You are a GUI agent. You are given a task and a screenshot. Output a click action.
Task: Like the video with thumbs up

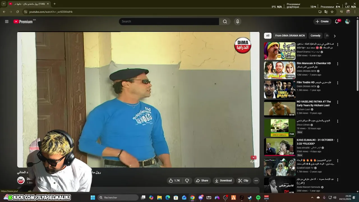click(x=174, y=181)
